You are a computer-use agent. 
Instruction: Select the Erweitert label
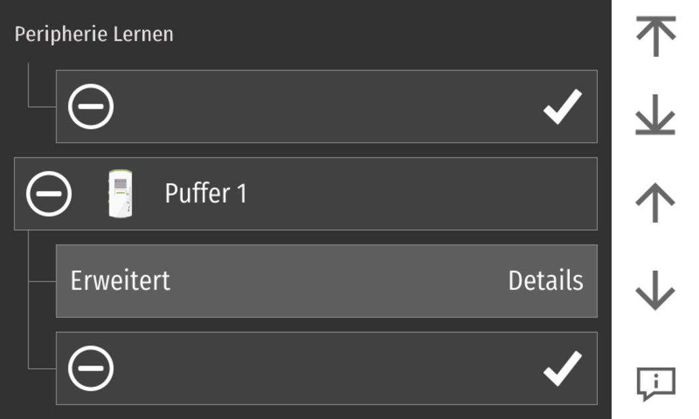pyautogui.click(x=121, y=281)
